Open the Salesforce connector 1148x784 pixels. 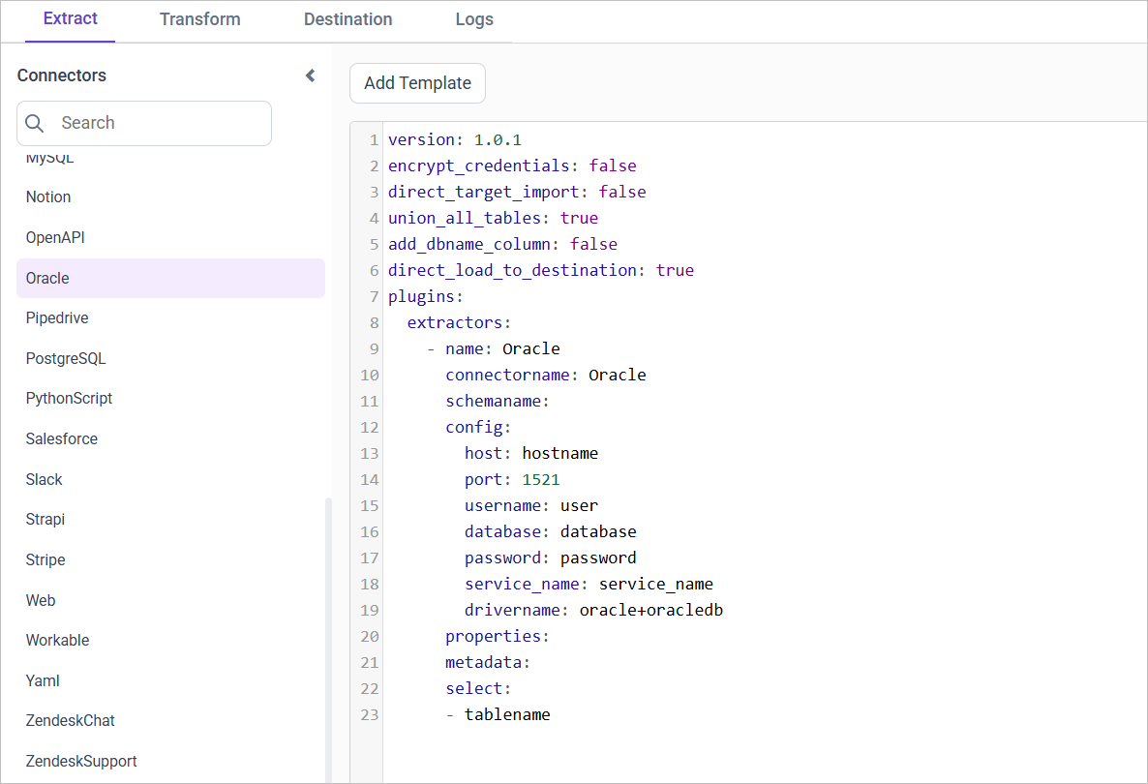[61, 438]
